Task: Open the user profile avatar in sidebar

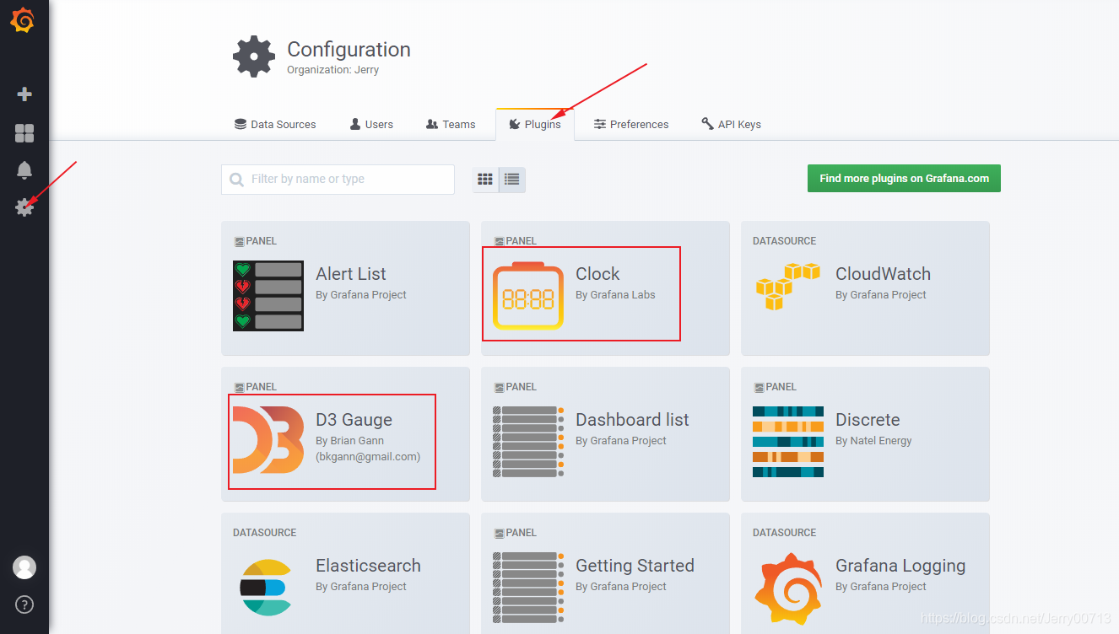Action: (24, 567)
